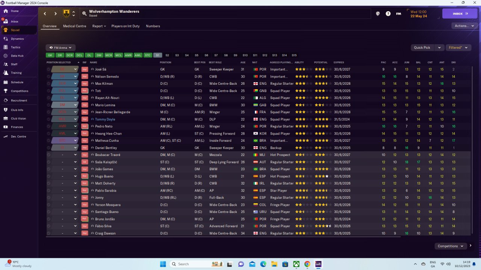Open the FM Arena view dropdown
The height and width of the screenshot is (270, 481).
[x=61, y=48]
